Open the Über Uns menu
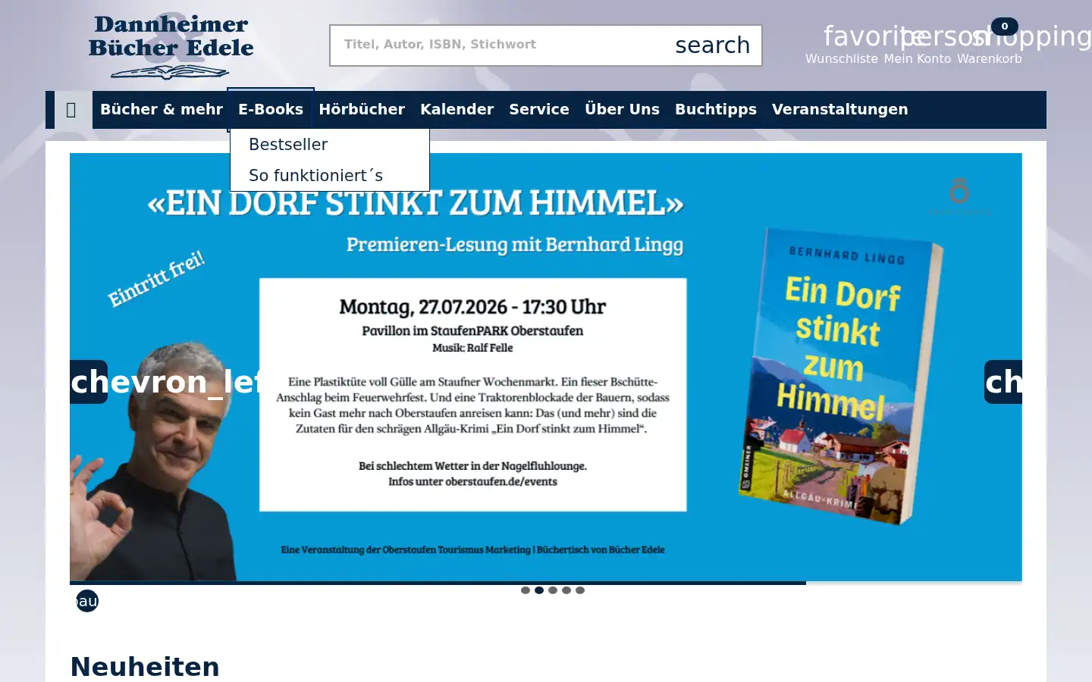The height and width of the screenshot is (682, 1092). pos(622,110)
